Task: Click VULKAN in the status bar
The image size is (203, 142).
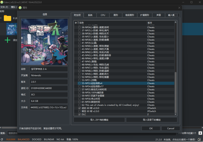Action: tap(11, 139)
